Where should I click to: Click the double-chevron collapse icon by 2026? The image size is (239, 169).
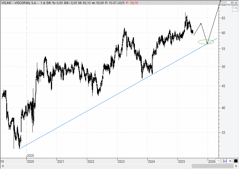219,161
